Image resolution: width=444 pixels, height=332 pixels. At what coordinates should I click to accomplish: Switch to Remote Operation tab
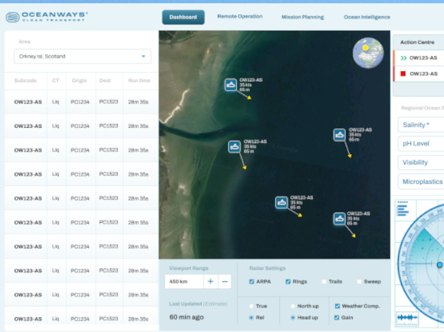pos(240,17)
